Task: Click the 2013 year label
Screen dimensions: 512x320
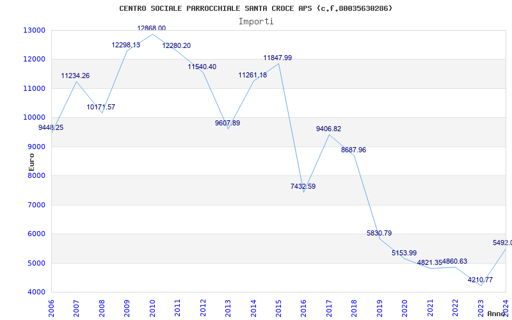Action: [228, 308]
